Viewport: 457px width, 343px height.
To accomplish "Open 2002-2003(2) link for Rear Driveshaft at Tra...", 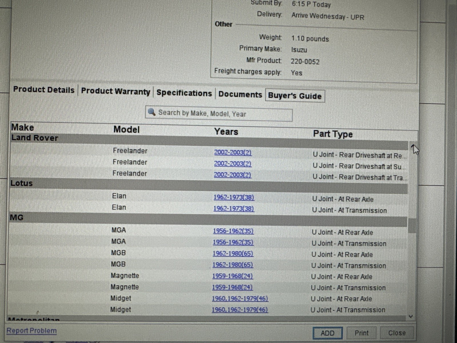I will coord(232,175).
